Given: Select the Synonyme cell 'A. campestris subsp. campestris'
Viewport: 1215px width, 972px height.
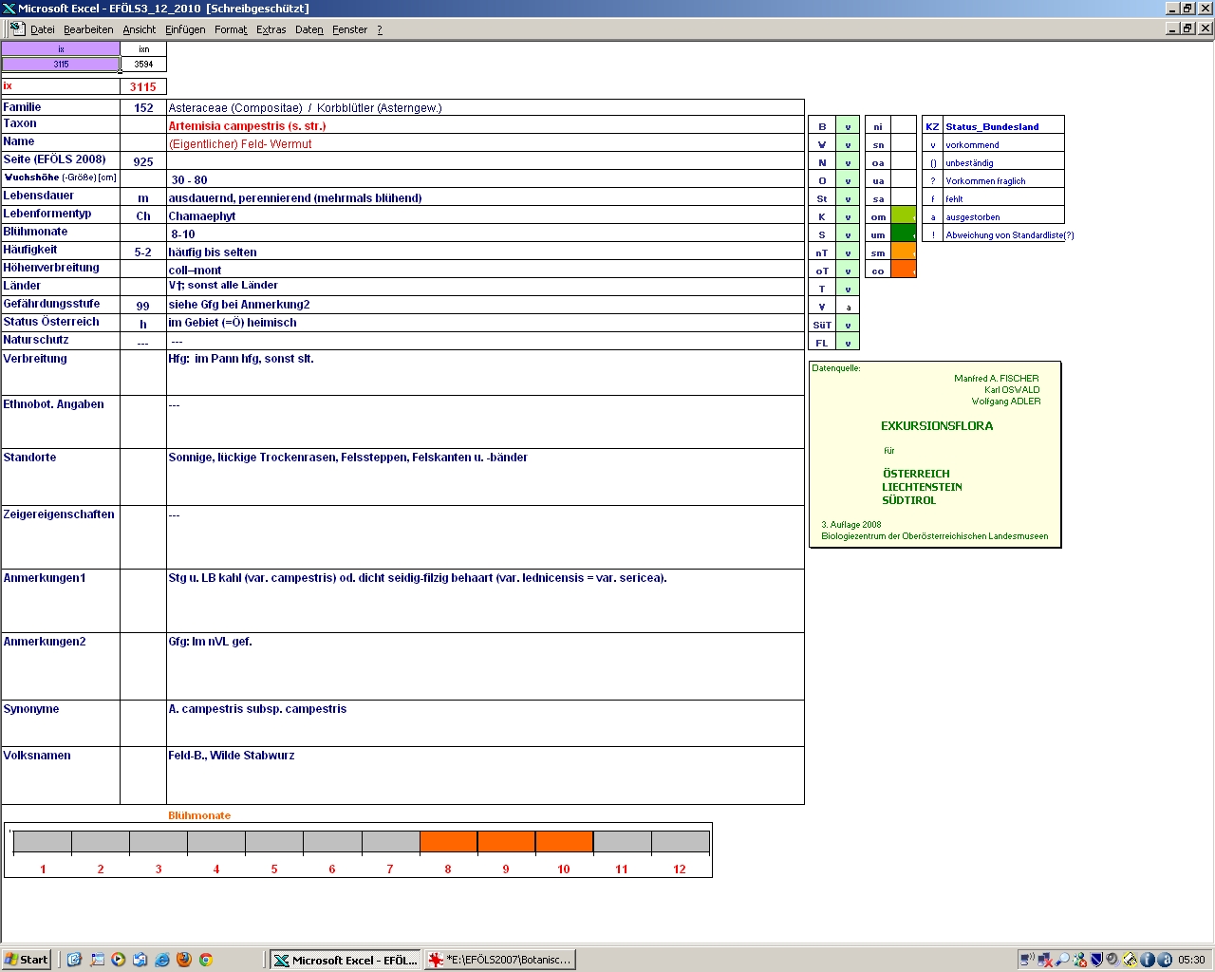Looking at the screenshot, I should click(485, 723).
